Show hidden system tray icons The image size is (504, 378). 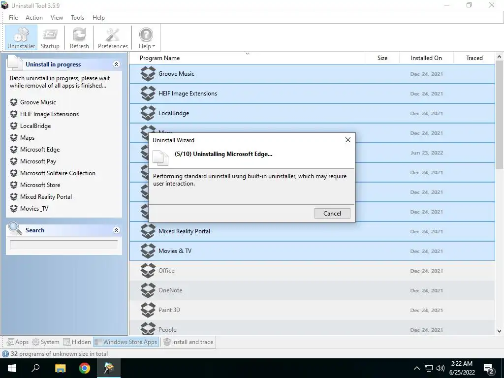[x=416, y=368]
